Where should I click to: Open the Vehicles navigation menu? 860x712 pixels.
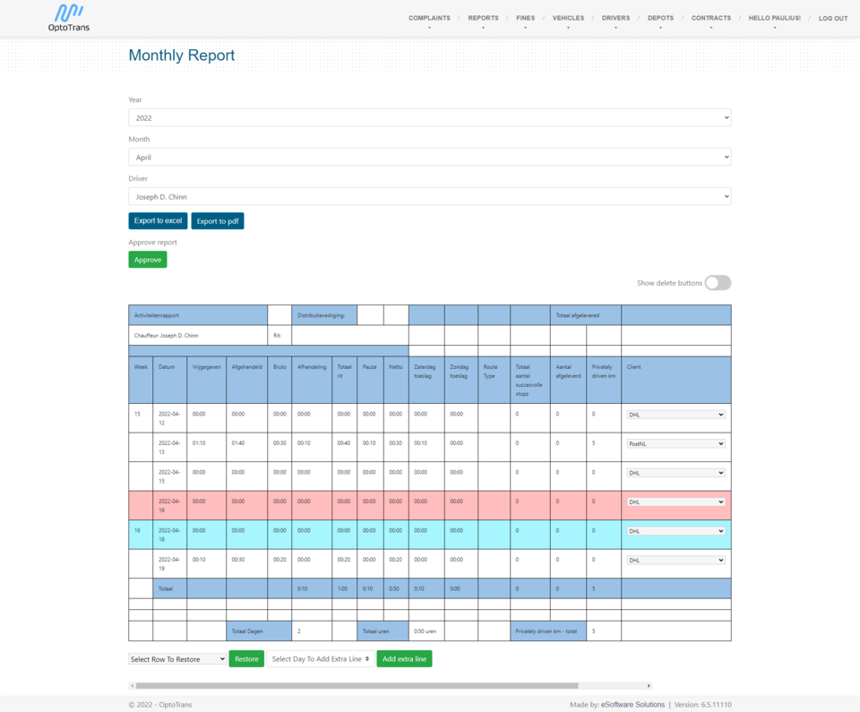click(x=568, y=18)
